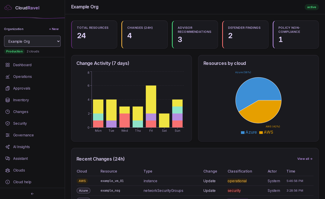Select the example_nsg resource name
Screen dimensions: 325x199
pyautogui.click(x=110, y=191)
